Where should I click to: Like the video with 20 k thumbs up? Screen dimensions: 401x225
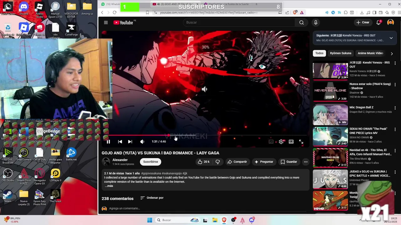pyautogui.click(x=203, y=162)
